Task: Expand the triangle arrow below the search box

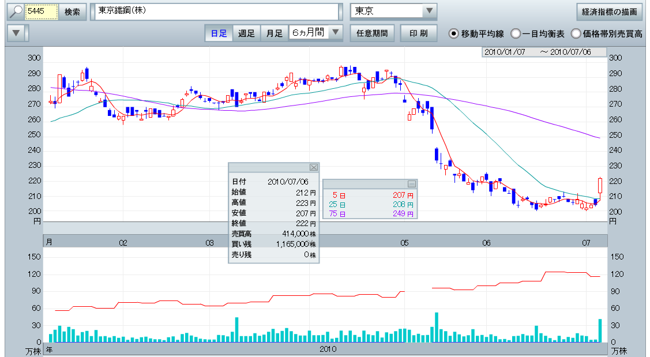Action: (17, 33)
